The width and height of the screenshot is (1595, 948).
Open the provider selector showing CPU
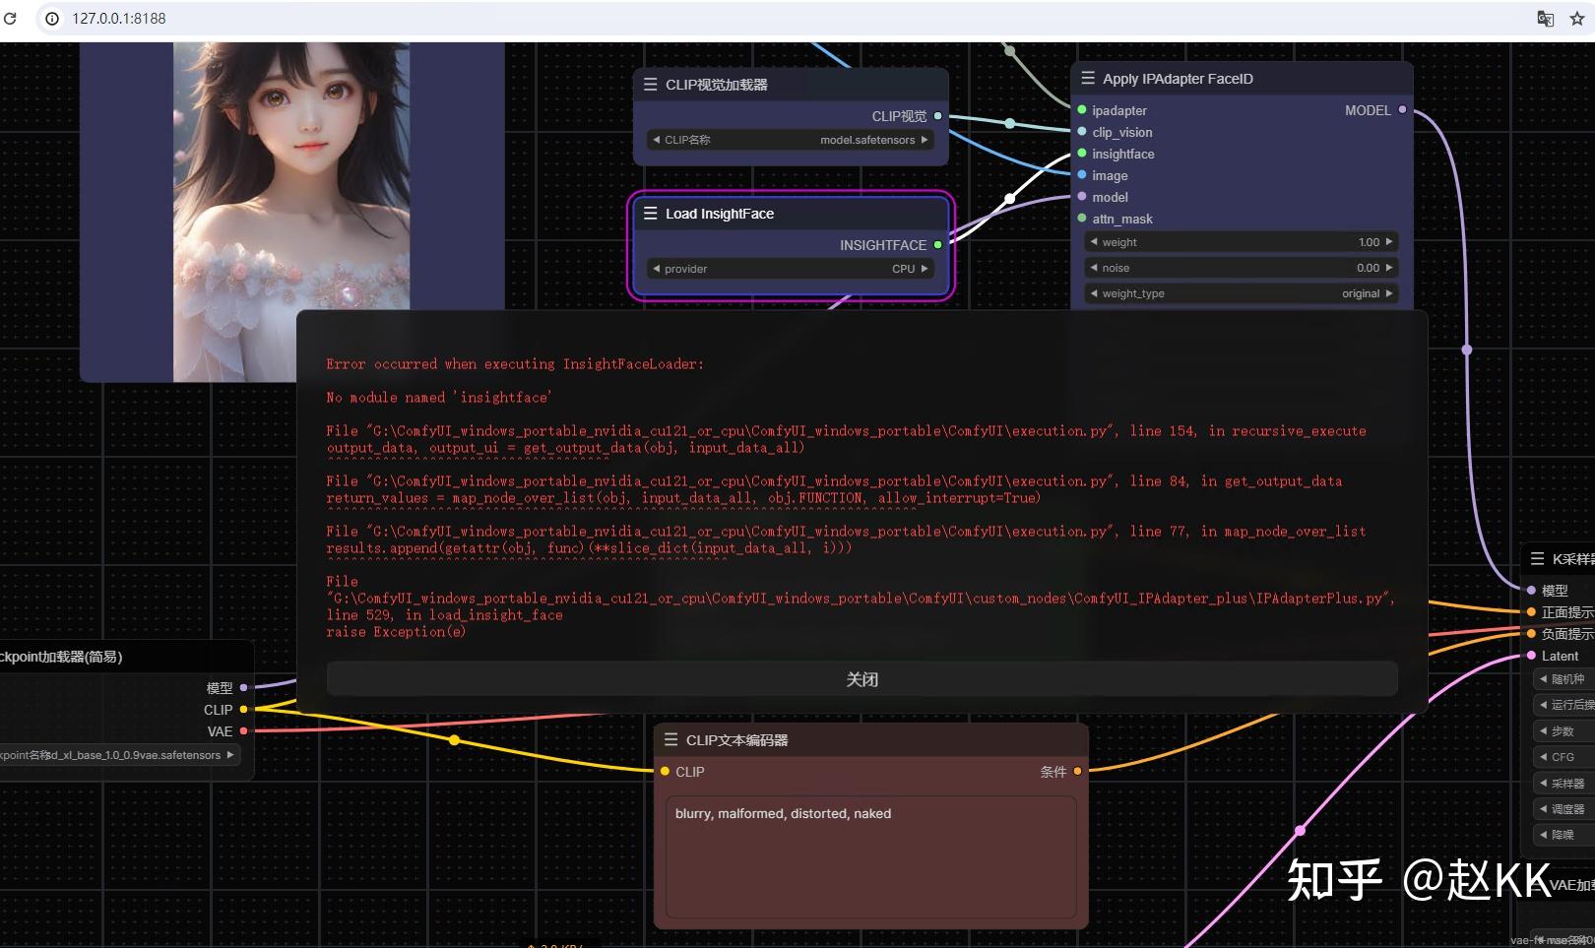pyautogui.click(x=788, y=268)
